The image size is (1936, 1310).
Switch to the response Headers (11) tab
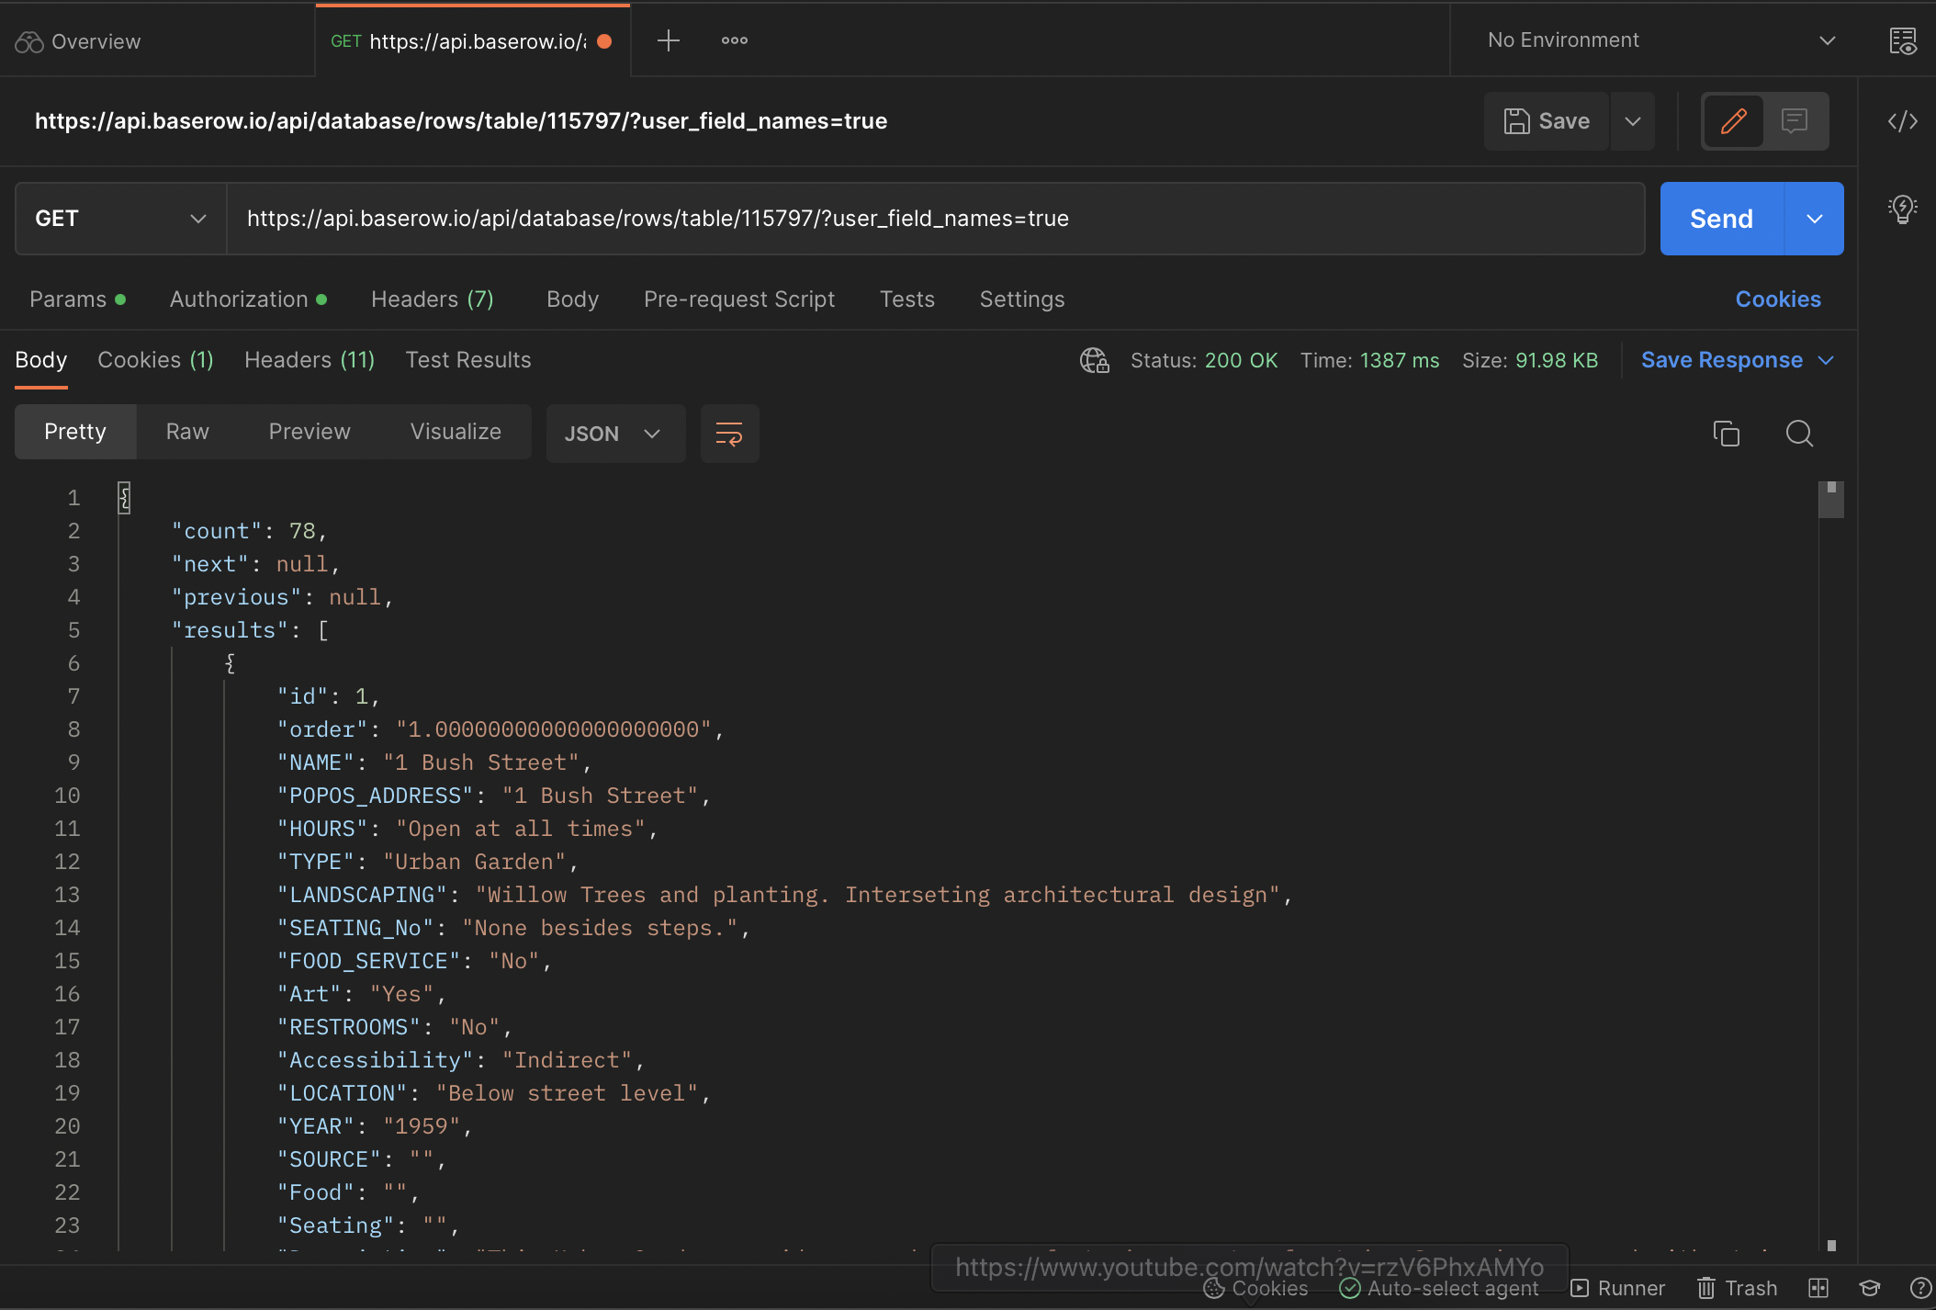pos(309,360)
